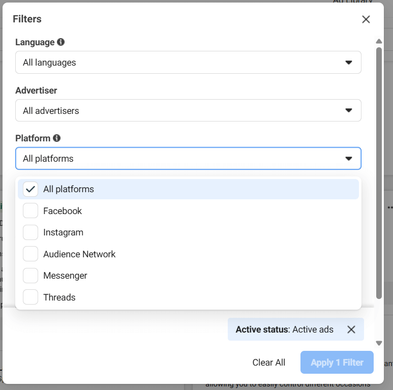This screenshot has height=390, width=393.
Task: Click the scrollbar up arrow
Action: (379, 41)
